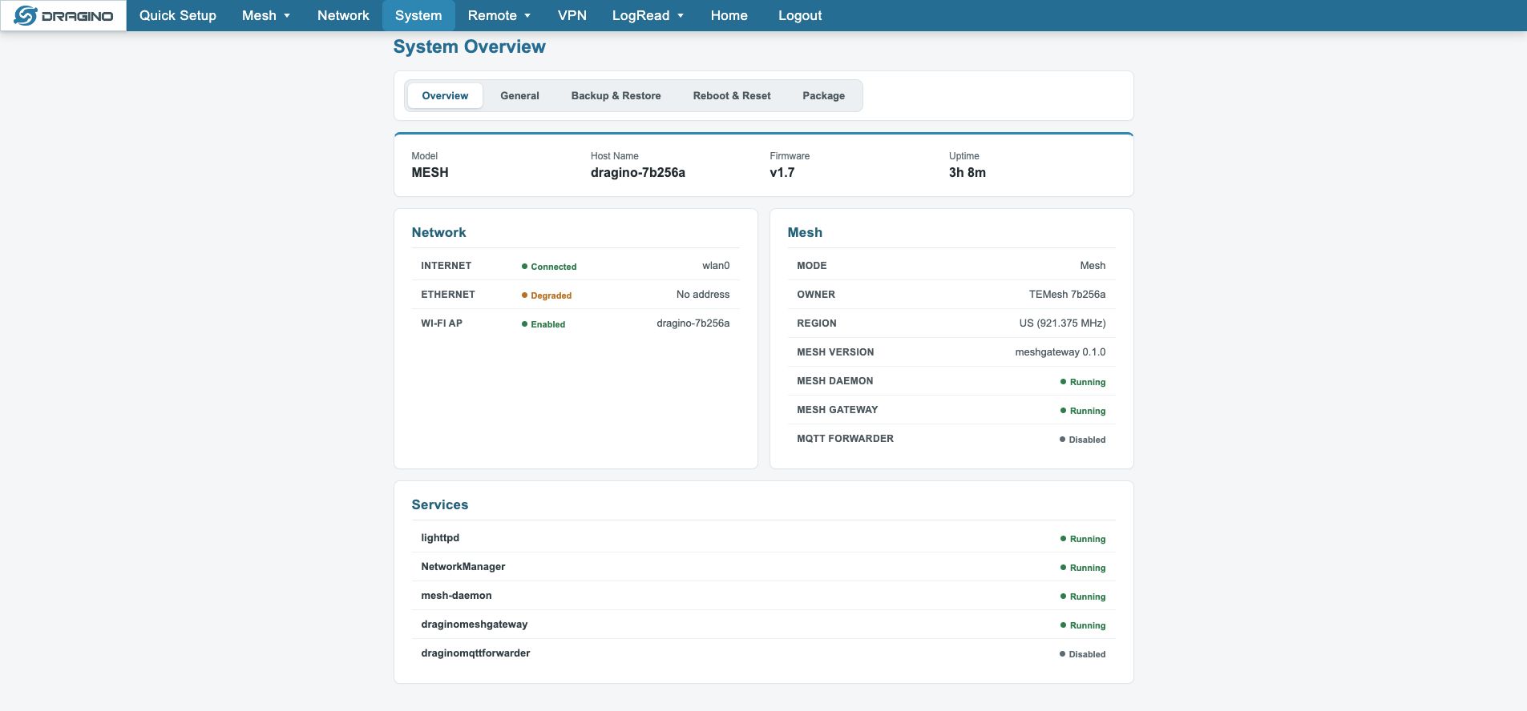
Task: Click Logout in the navigation bar
Action: 800,15
